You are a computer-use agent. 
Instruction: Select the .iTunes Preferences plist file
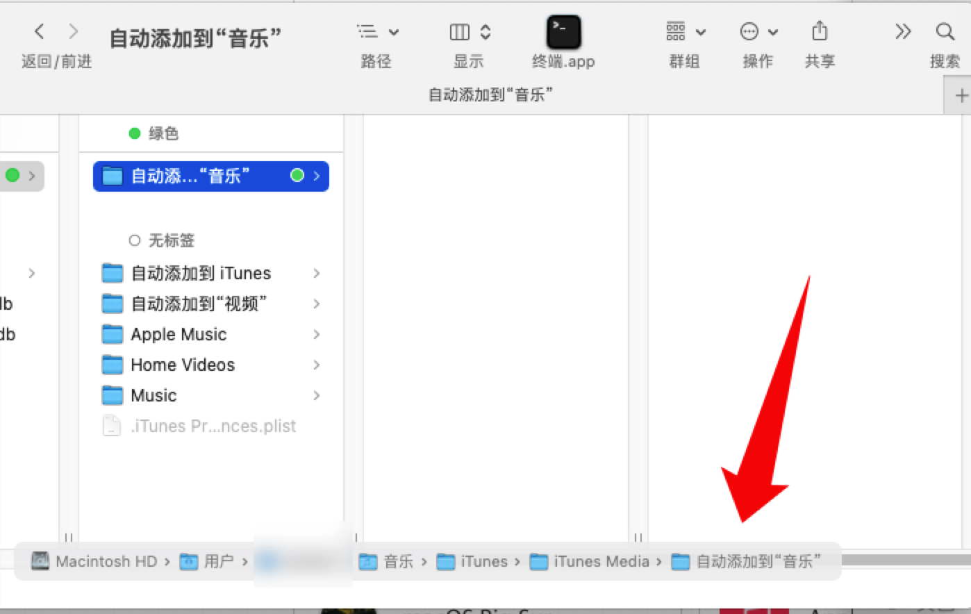213,426
